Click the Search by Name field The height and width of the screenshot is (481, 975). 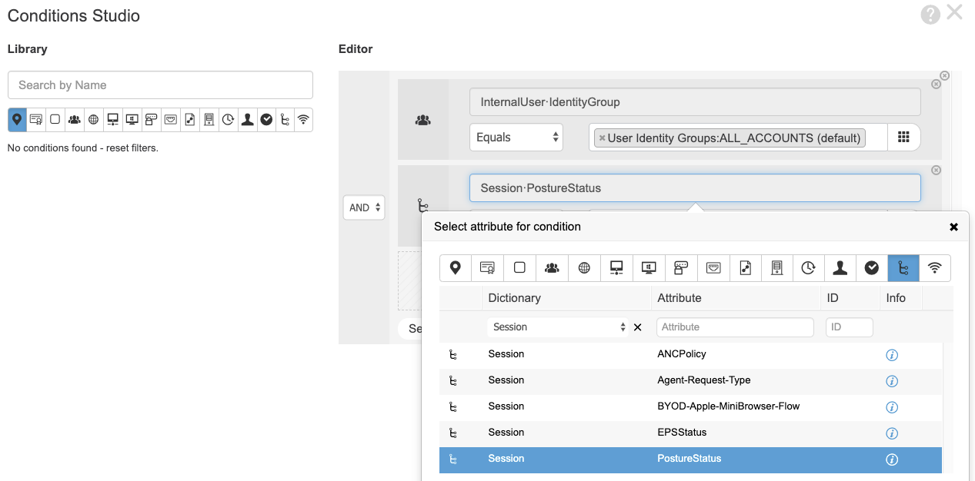pyautogui.click(x=160, y=85)
